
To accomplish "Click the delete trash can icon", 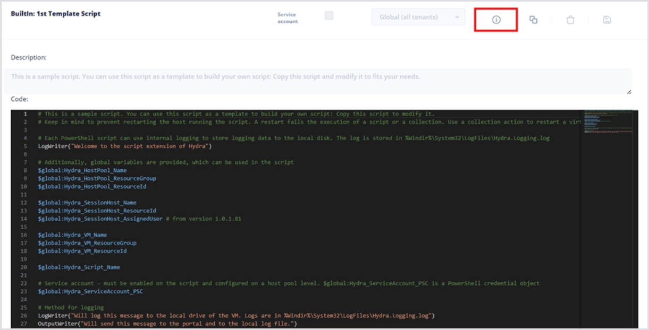I will [x=570, y=20].
